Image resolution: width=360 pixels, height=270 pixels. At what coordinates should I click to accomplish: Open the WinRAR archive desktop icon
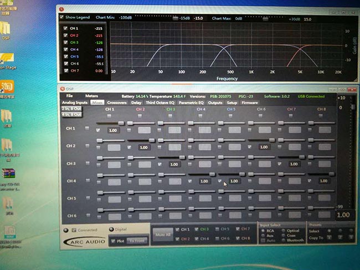(x=8, y=174)
